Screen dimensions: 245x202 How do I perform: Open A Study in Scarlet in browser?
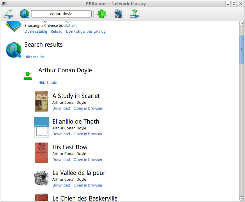pyautogui.click(x=88, y=108)
